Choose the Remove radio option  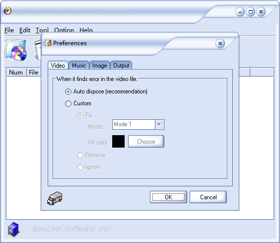(x=91, y=155)
